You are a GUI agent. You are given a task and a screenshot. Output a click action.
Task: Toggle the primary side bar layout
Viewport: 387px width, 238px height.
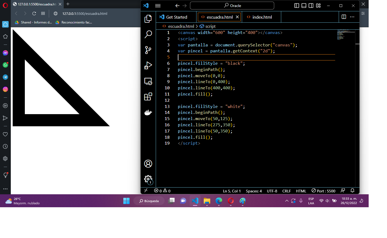click(x=297, y=6)
